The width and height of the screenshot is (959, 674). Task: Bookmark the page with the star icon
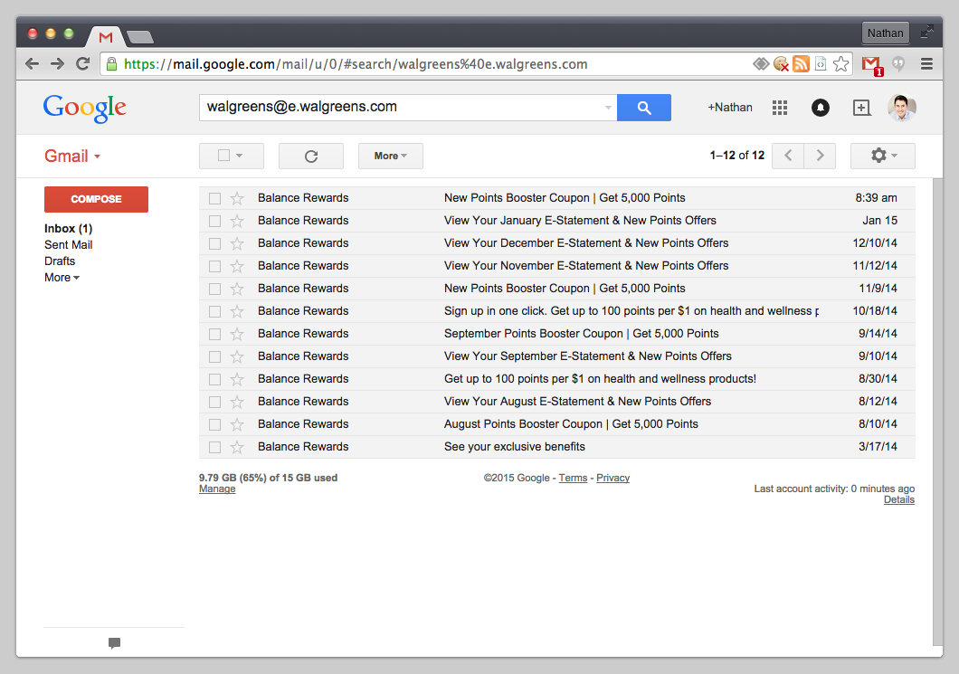(x=841, y=63)
